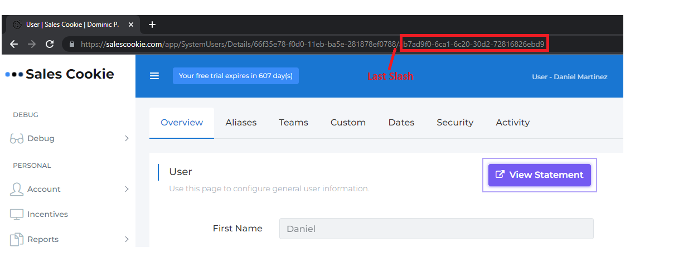The width and height of the screenshot is (698, 276).
Task: Click the browser forward arrow
Action: tap(32, 44)
